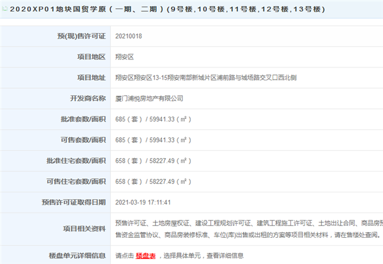Select the district value 翔安区
Image resolution: width=383 pixels, height=264 pixels.
tap(124, 57)
